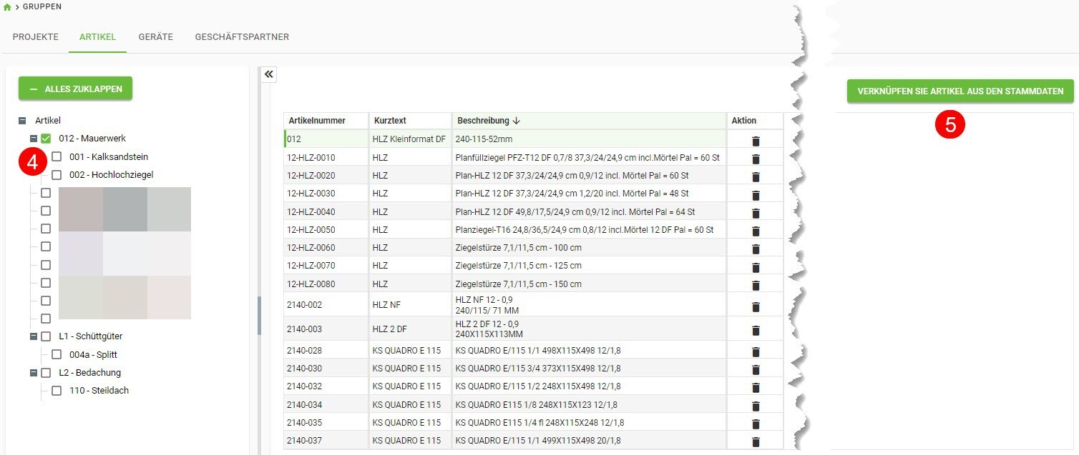Check the 001 - Kalksandstein checkbox

click(57, 157)
